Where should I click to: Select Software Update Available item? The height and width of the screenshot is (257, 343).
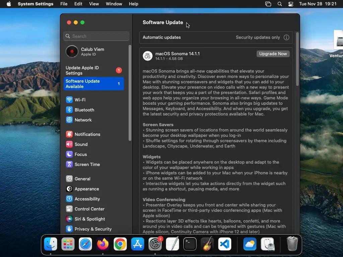(94, 84)
